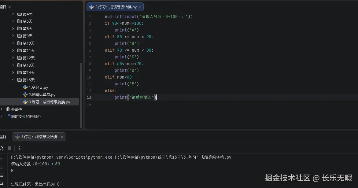Collapse the 第15天 folder
Image resolution: width=358 pixels, height=188 pixels.
(13, 80)
